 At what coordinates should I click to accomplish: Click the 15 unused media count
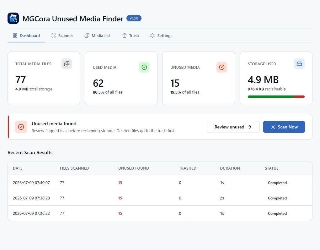[x=175, y=83]
